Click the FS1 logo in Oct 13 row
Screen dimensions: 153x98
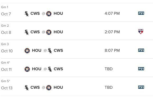pyautogui.click(x=141, y=87)
